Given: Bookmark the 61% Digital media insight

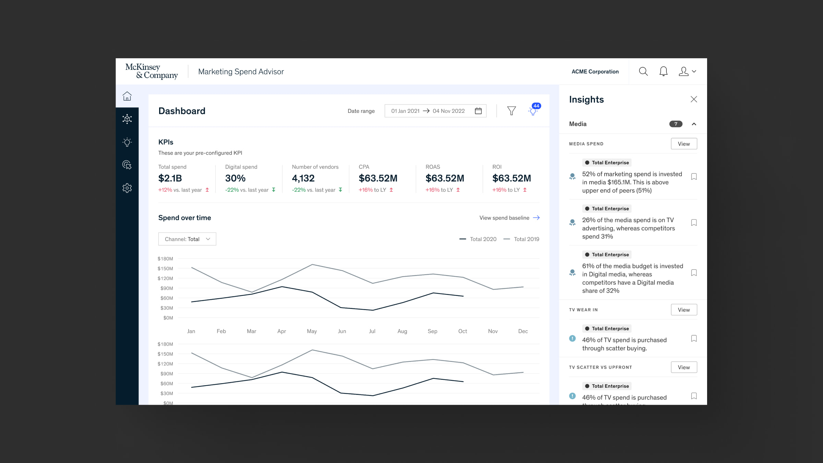Looking at the screenshot, I should pyautogui.click(x=694, y=273).
